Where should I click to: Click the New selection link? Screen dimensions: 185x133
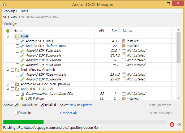pyautogui.click(x=73, y=105)
